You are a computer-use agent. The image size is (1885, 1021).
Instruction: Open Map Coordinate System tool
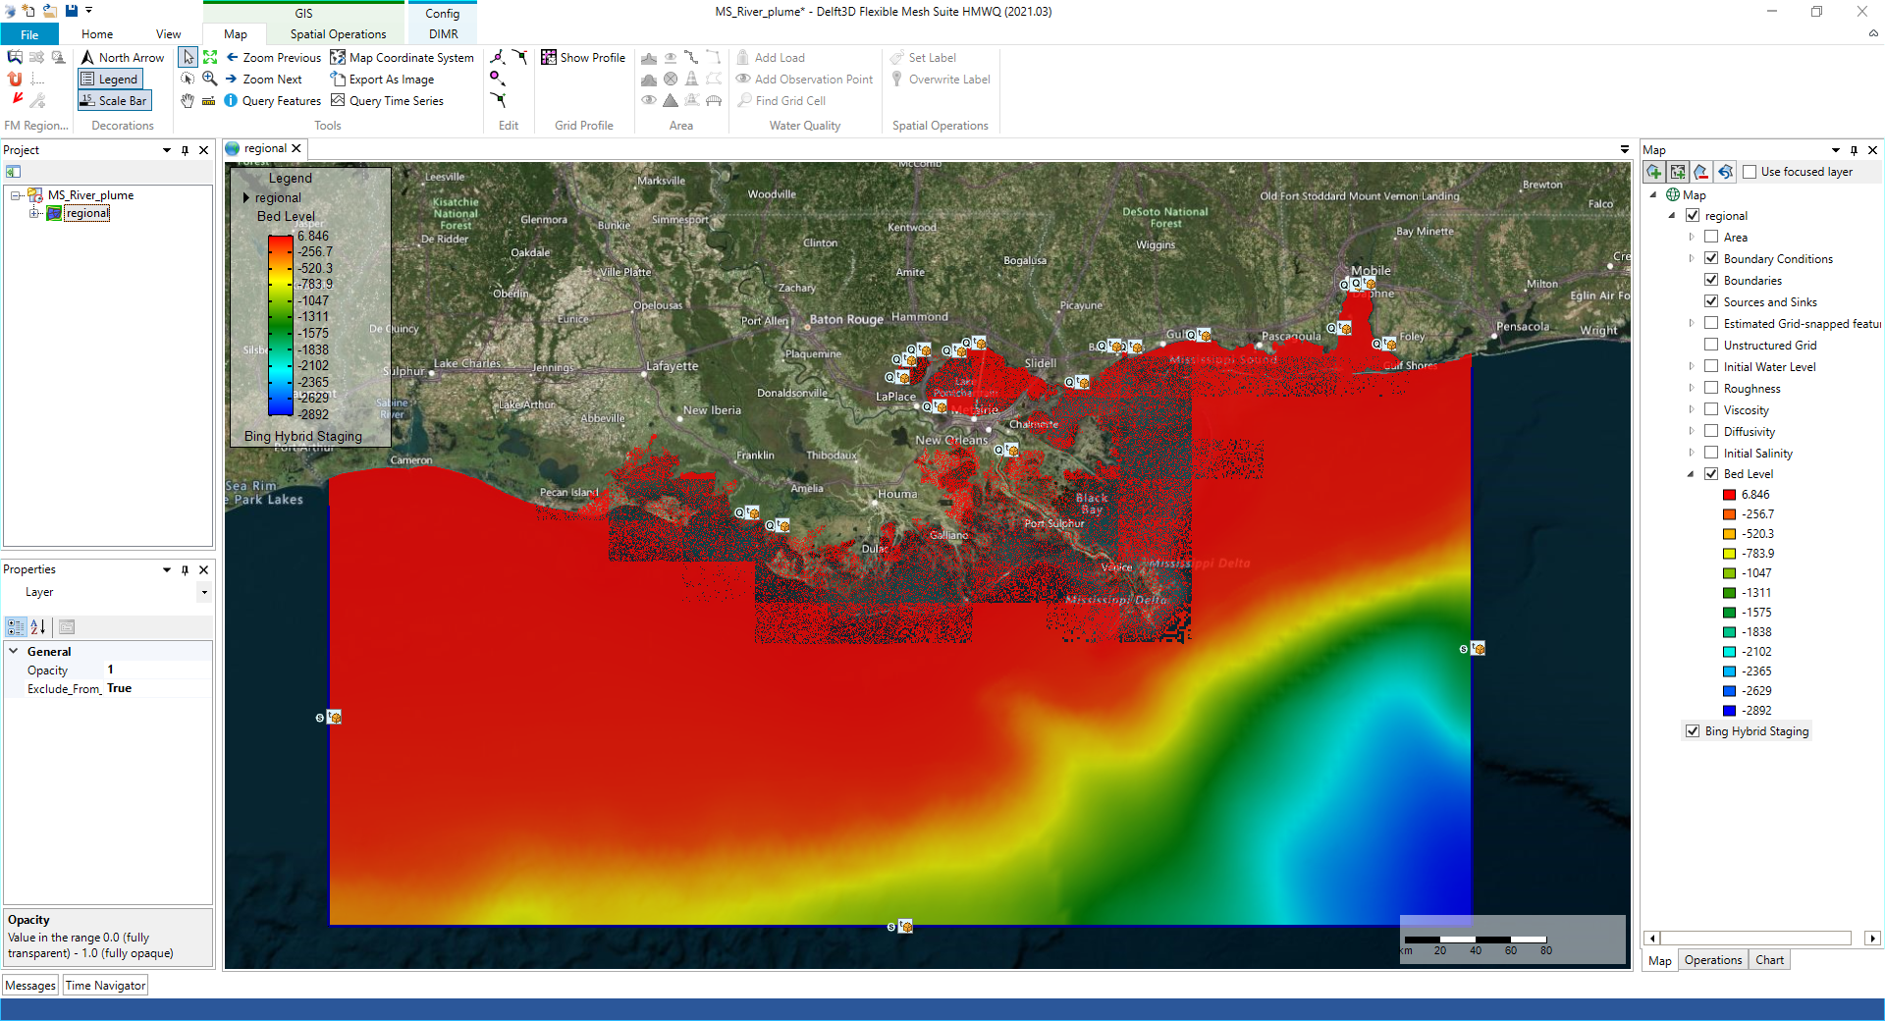pos(338,58)
